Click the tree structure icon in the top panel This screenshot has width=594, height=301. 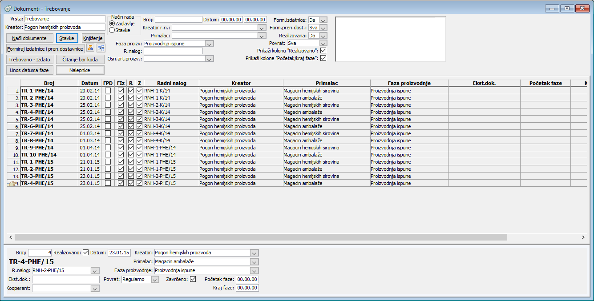coord(101,48)
